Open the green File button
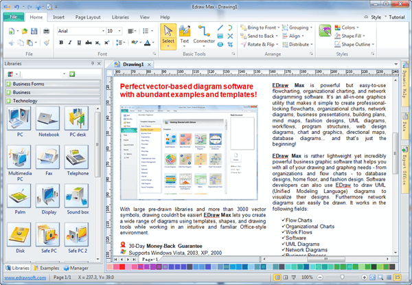The width and height of the screenshot is (412, 285). tap(14, 16)
